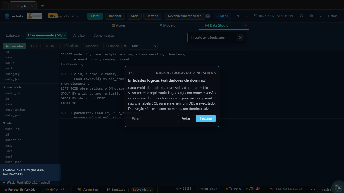The width and height of the screenshot is (344, 193).
Task: Click the Atualizar refresh button
Action: [70, 46]
